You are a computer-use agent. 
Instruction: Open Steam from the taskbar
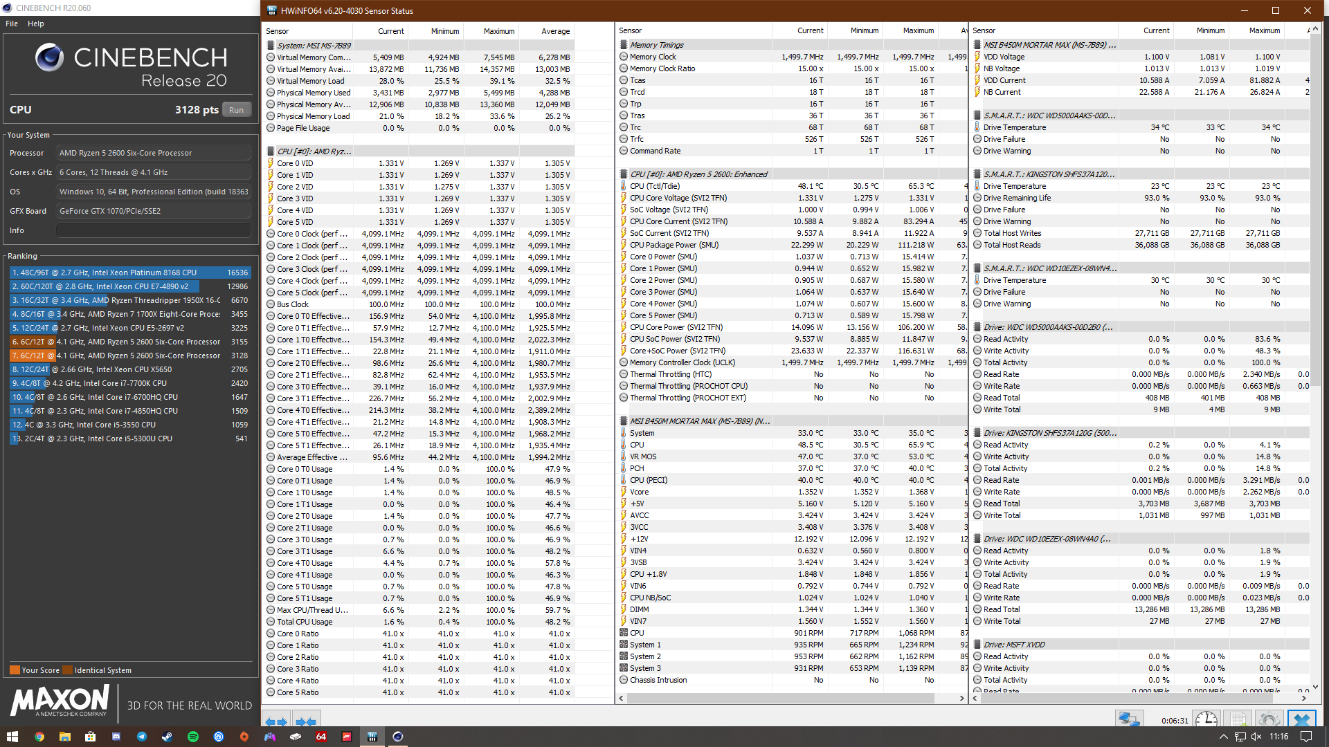(x=167, y=737)
